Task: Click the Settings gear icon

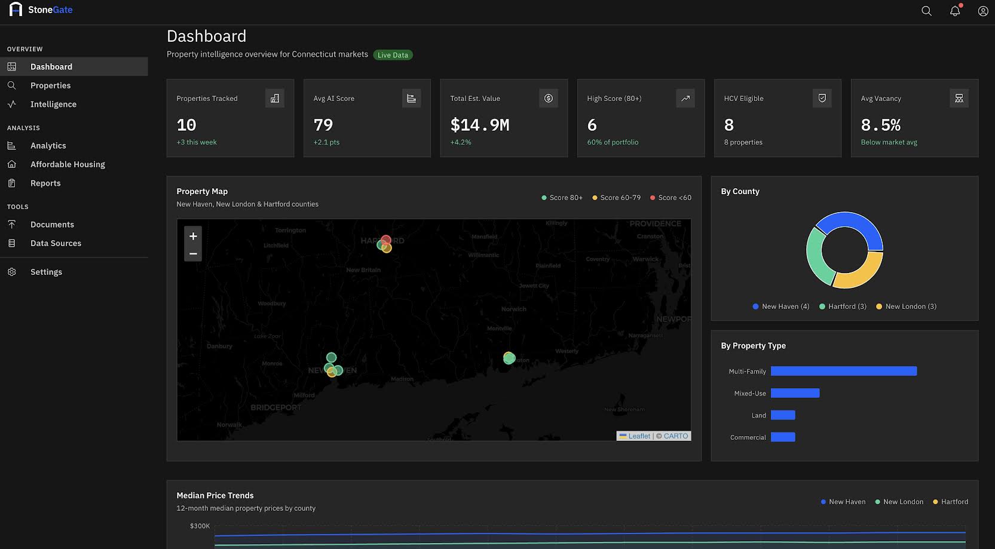Action: coord(12,272)
